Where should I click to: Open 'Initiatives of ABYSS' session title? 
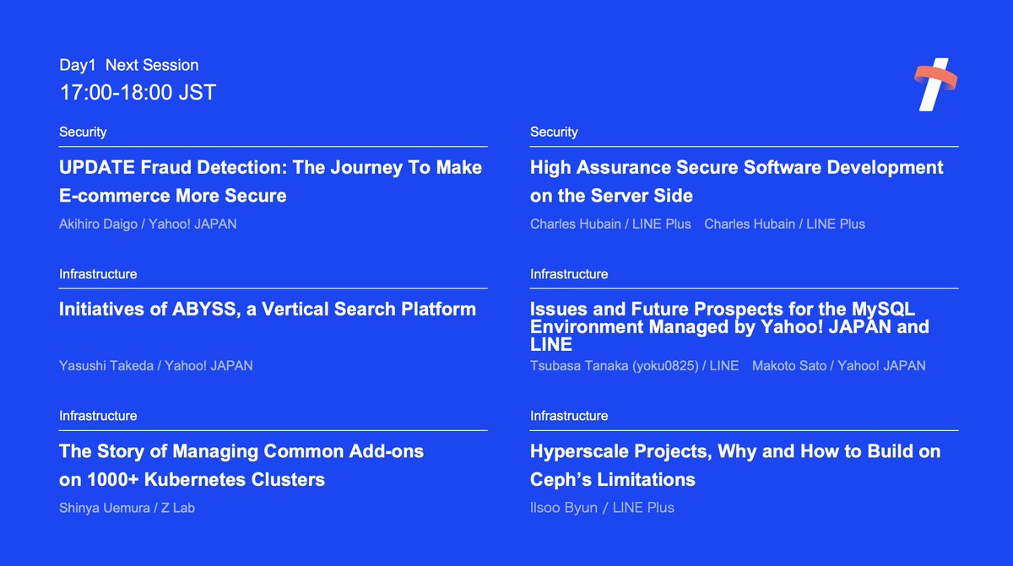point(268,309)
